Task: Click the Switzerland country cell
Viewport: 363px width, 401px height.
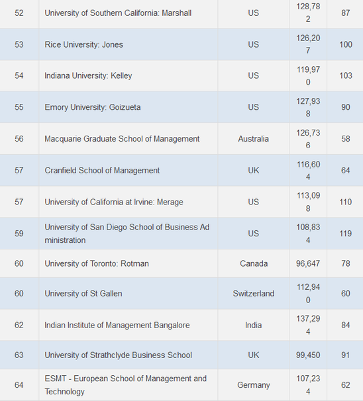Action: (254, 294)
